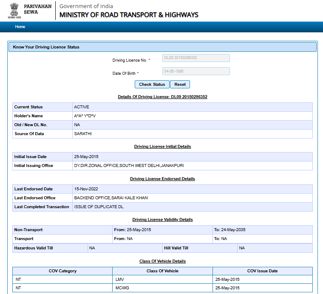Click the initial issue date 25-May-2015 value

tap(86, 157)
